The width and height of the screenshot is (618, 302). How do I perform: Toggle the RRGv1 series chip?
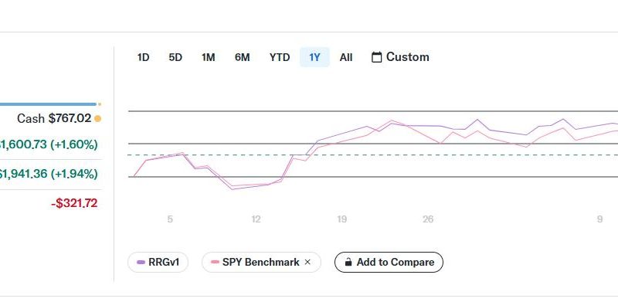[158, 262]
